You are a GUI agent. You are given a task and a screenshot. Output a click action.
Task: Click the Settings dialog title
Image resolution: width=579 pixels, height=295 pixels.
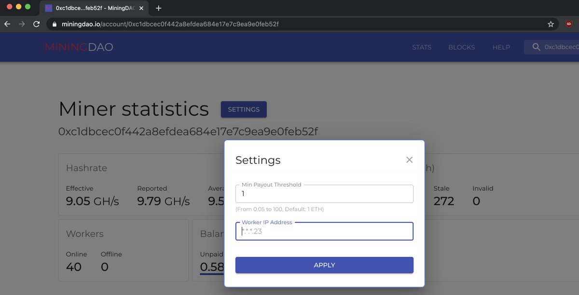click(x=258, y=160)
